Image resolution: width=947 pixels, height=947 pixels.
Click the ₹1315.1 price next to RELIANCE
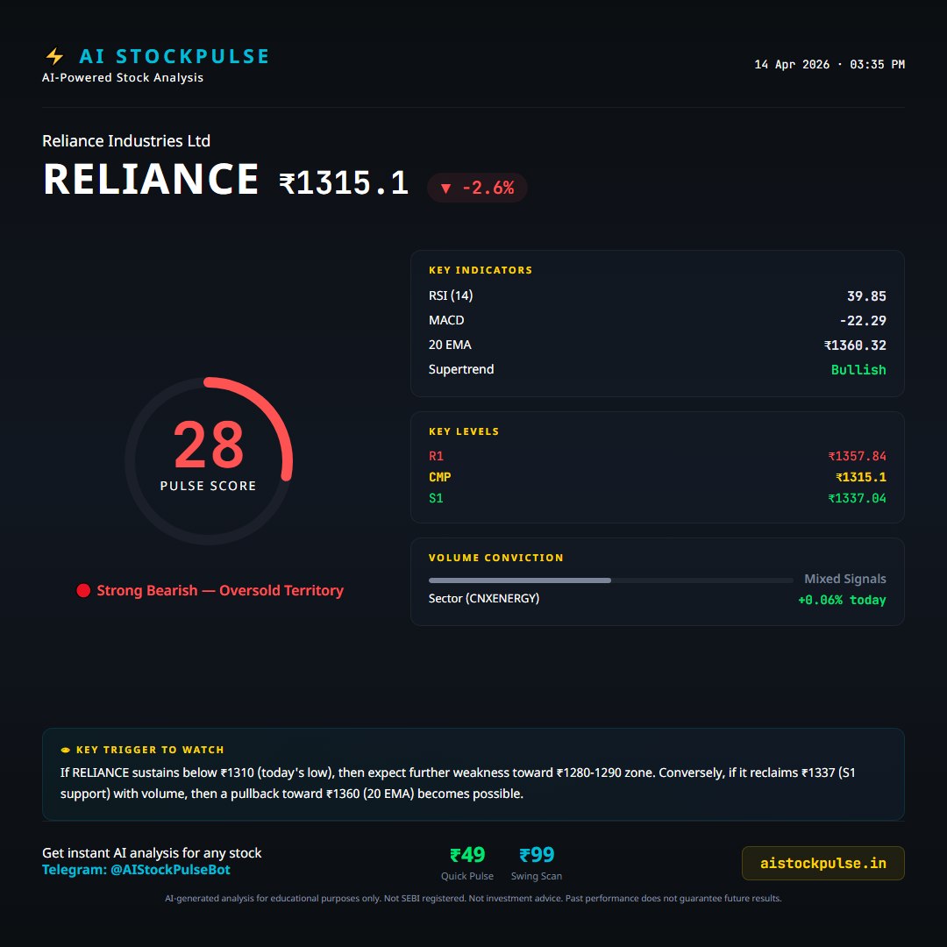tap(344, 182)
